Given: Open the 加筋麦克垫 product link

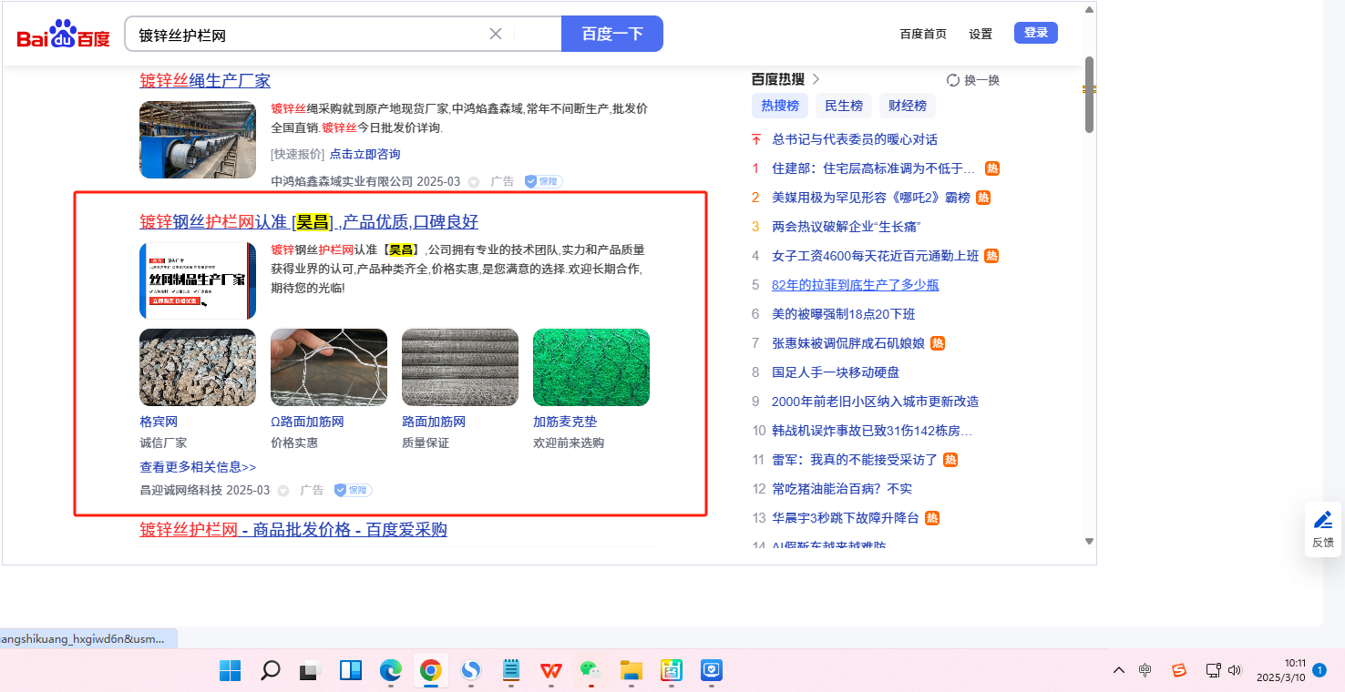Looking at the screenshot, I should coord(565,422).
